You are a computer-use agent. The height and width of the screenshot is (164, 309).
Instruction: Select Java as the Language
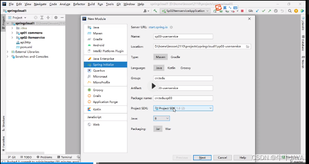(159, 68)
